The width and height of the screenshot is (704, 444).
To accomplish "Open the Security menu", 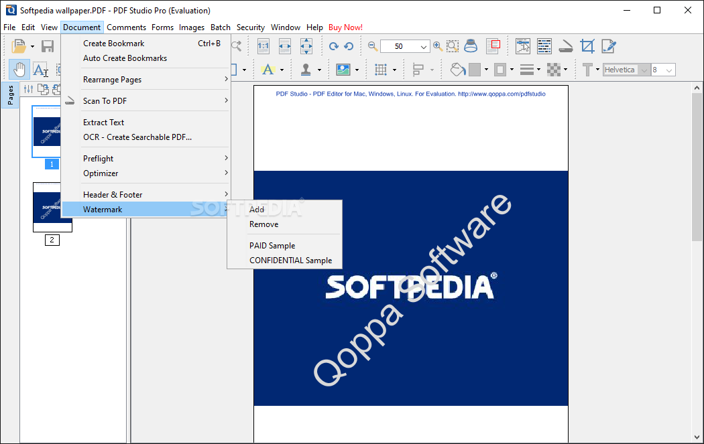I will tap(251, 27).
